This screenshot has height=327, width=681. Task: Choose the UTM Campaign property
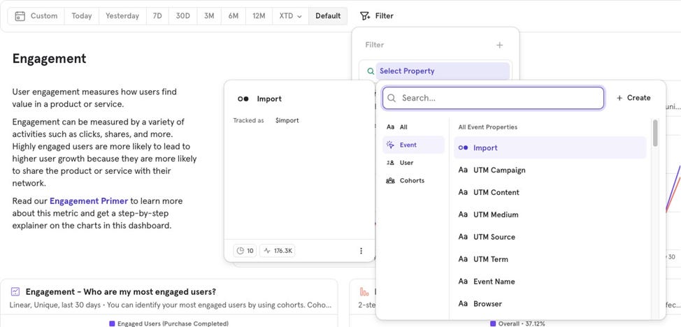(550, 170)
